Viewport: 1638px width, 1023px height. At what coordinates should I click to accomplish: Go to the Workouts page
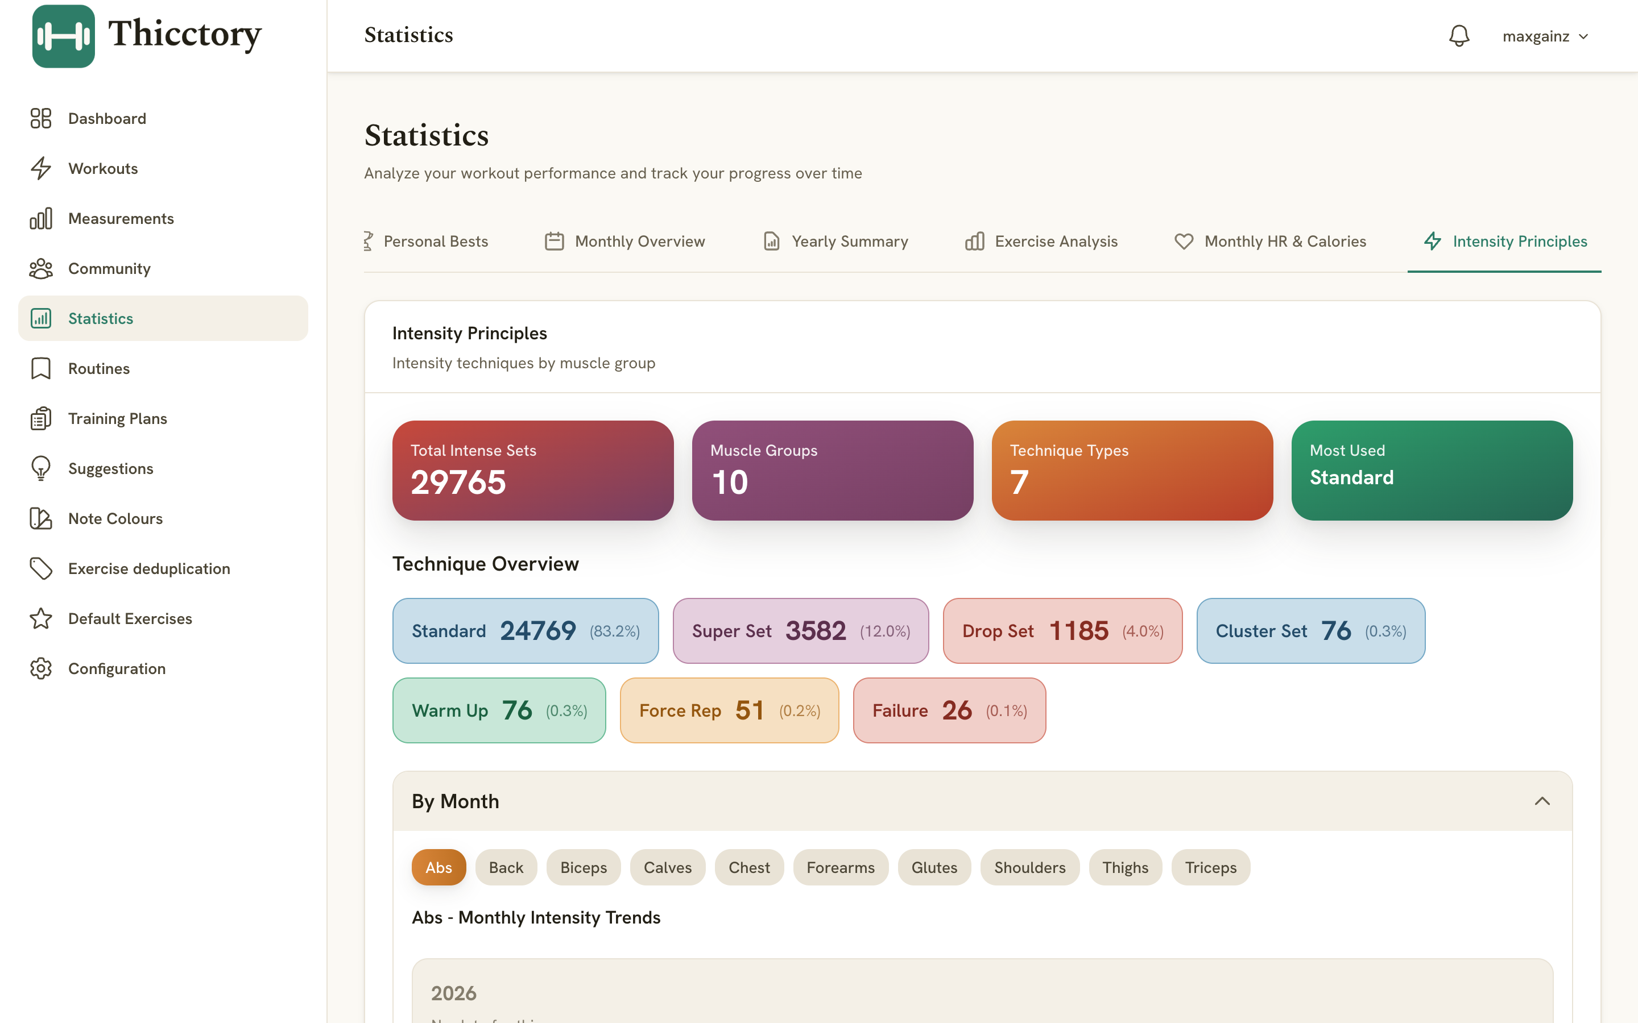coord(163,168)
